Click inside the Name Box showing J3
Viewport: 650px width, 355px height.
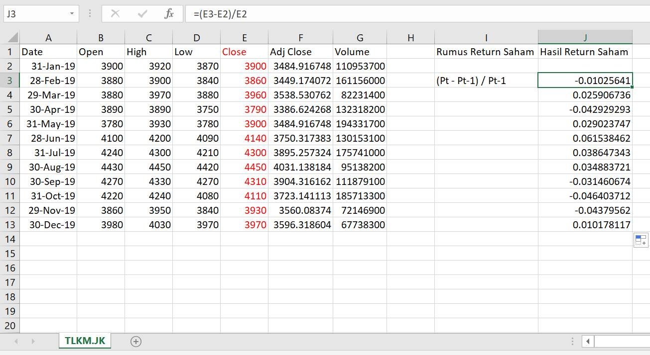[x=35, y=14]
